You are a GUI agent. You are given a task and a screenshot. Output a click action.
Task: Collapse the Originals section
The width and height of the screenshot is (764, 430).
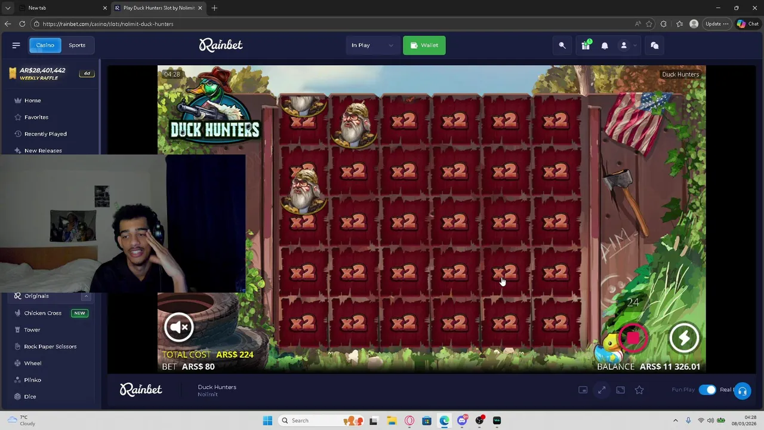[x=86, y=296]
